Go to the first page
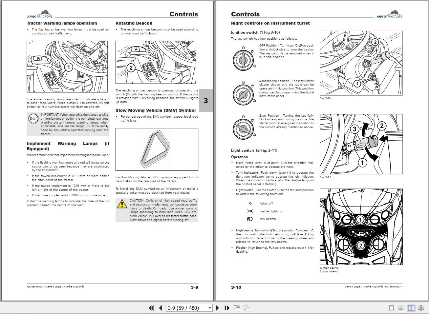This screenshot has height=314, width=429. click(151, 308)
